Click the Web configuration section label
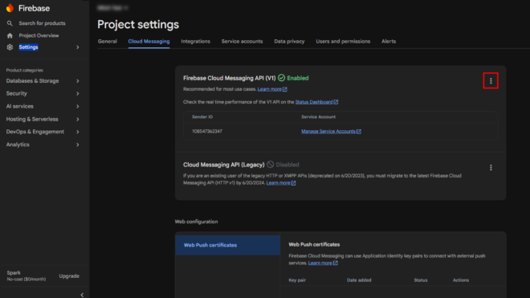530x298 pixels. coord(197,222)
